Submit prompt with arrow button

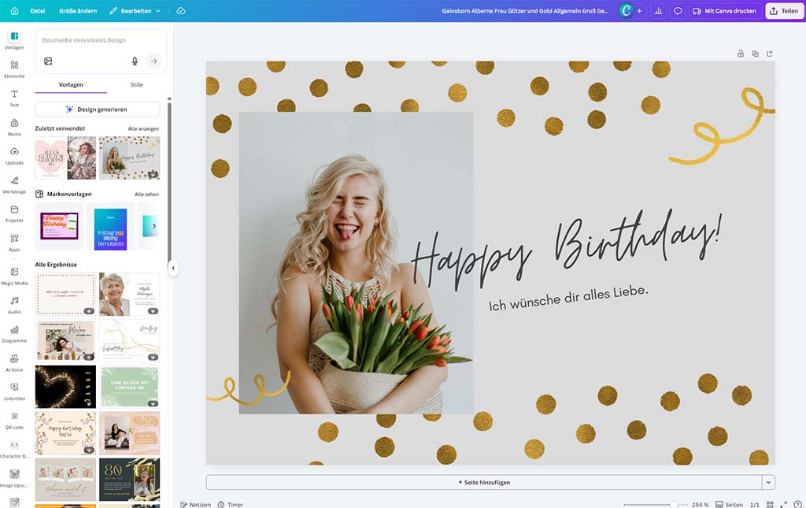click(x=153, y=61)
